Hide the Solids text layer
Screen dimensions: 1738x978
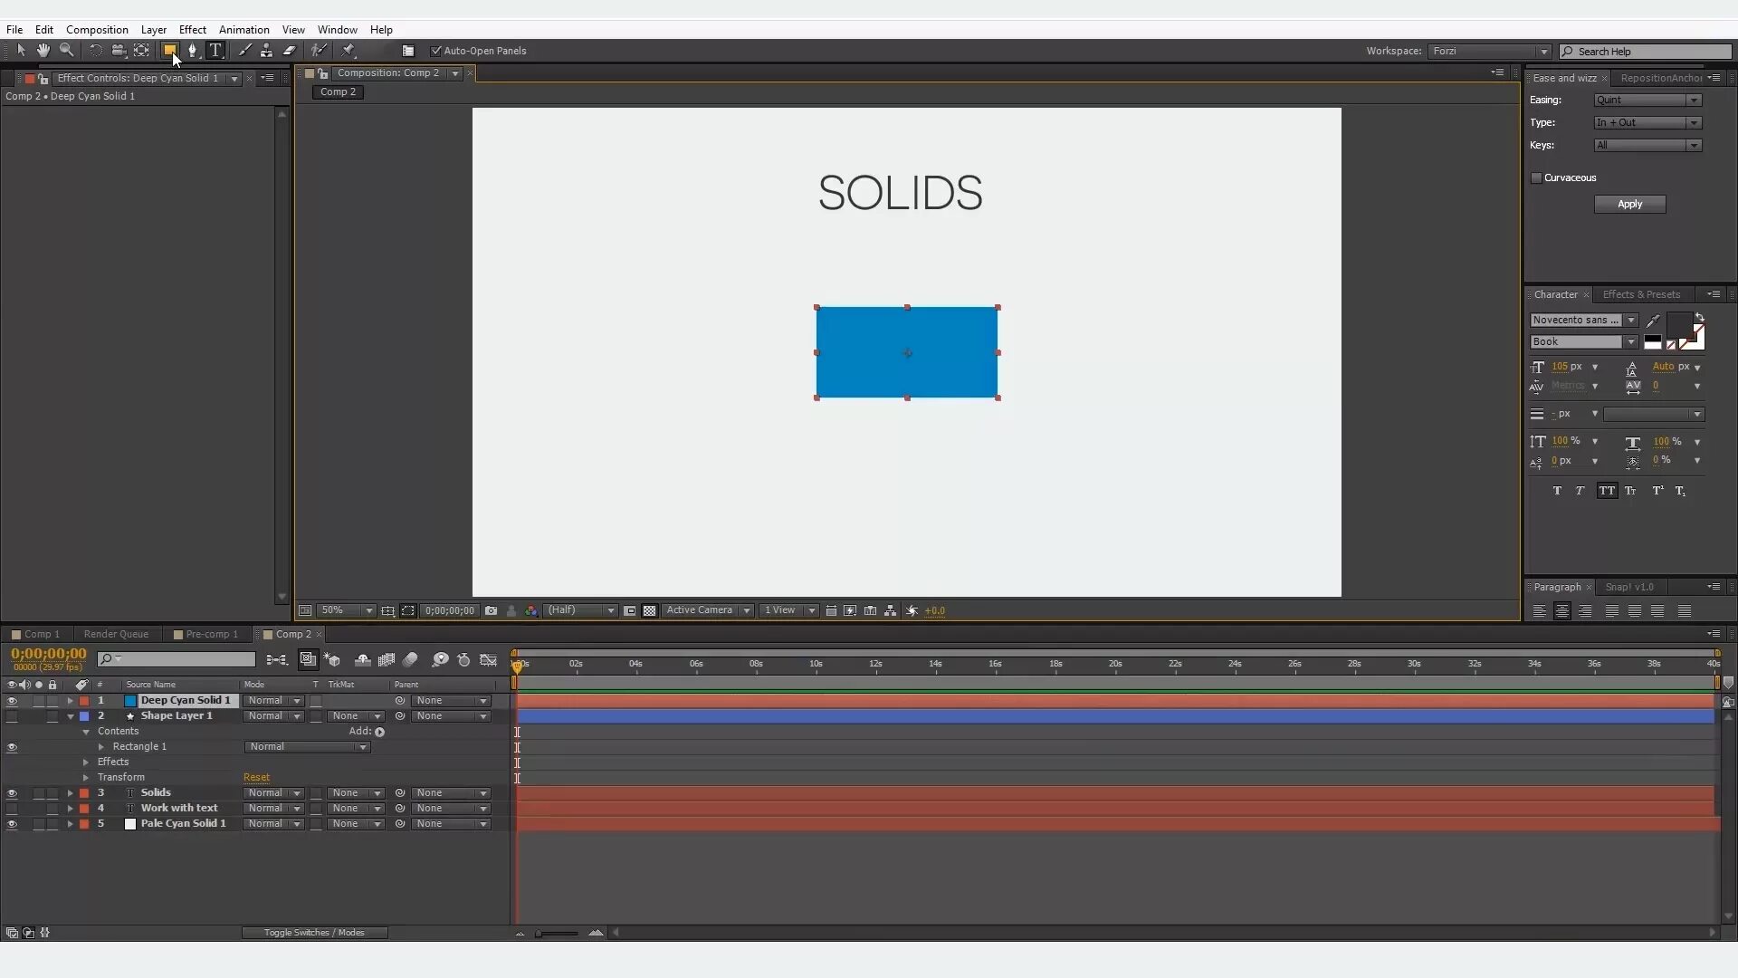pos(12,793)
